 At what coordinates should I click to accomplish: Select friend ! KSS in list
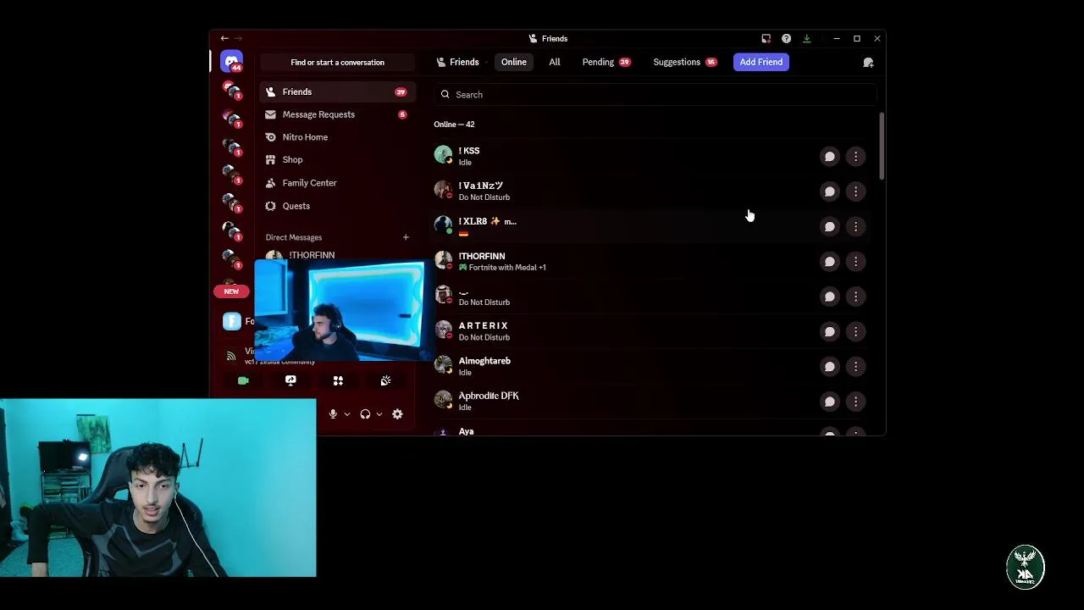pos(650,156)
